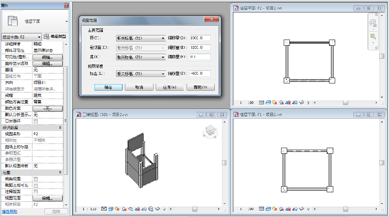Open 楼层平面: F2 instance dropdown
Screen dimensions: 390x217
click(x=21, y=37)
